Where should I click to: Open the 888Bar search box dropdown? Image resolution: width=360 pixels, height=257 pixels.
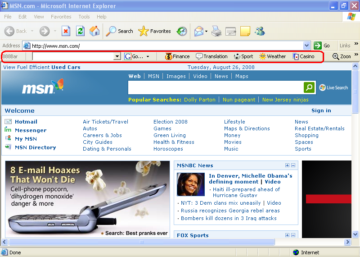(117, 56)
